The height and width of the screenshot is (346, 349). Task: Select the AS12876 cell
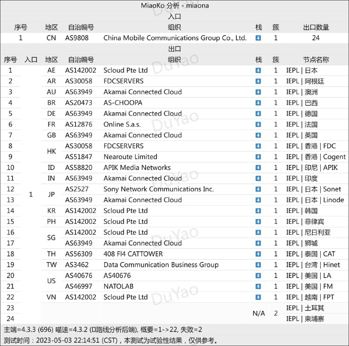(79, 124)
